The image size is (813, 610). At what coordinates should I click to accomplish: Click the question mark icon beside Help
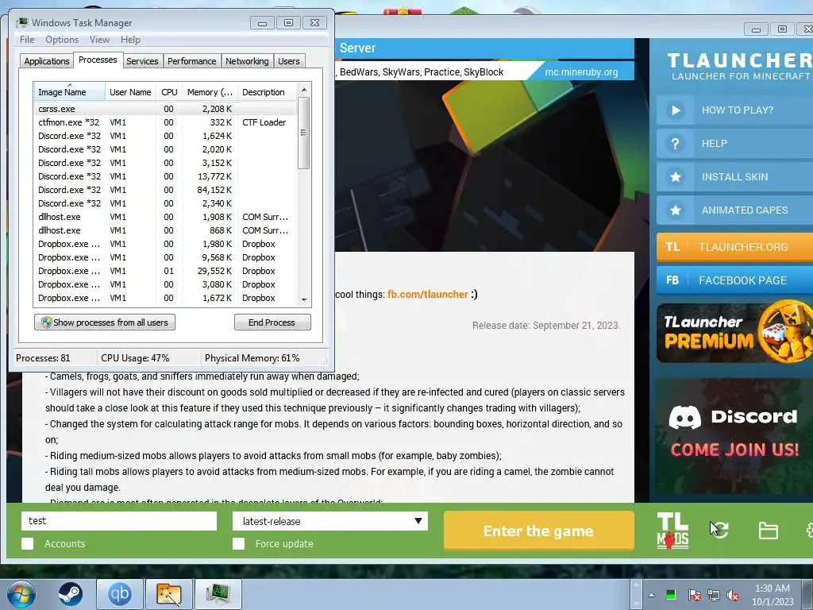[x=675, y=143]
